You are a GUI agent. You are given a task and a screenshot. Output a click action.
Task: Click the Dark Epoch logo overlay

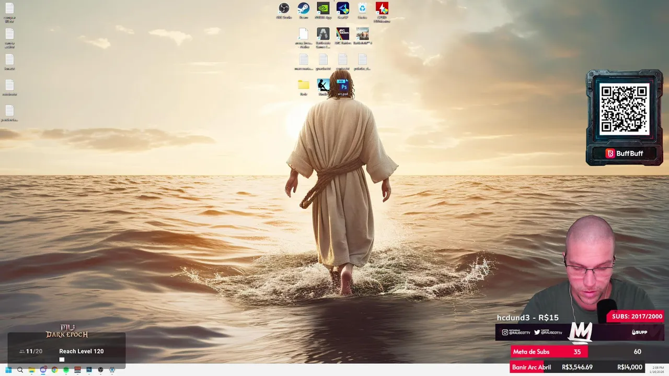[67, 331]
